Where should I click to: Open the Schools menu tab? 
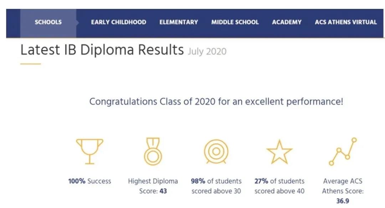point(48,22)
